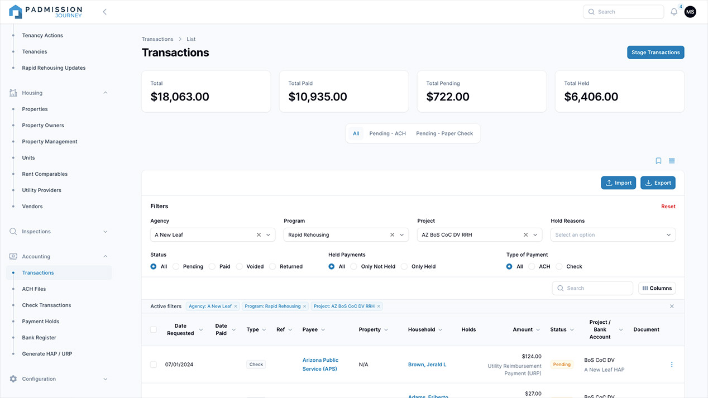This screenshot has height=398, width=708.
Task: Focus the table Search field
Action: coord(592,289)
